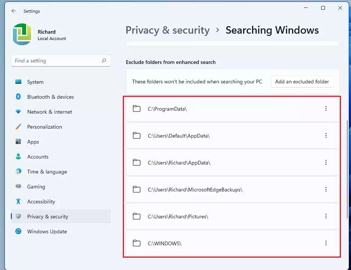Select the Bluetooth & devices icon

18,97
